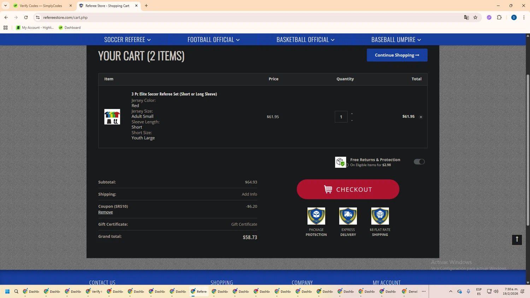Screen dimensions: 530x298
Task: Open the extensions puzzle icon
Action: [x=499, y=17]
